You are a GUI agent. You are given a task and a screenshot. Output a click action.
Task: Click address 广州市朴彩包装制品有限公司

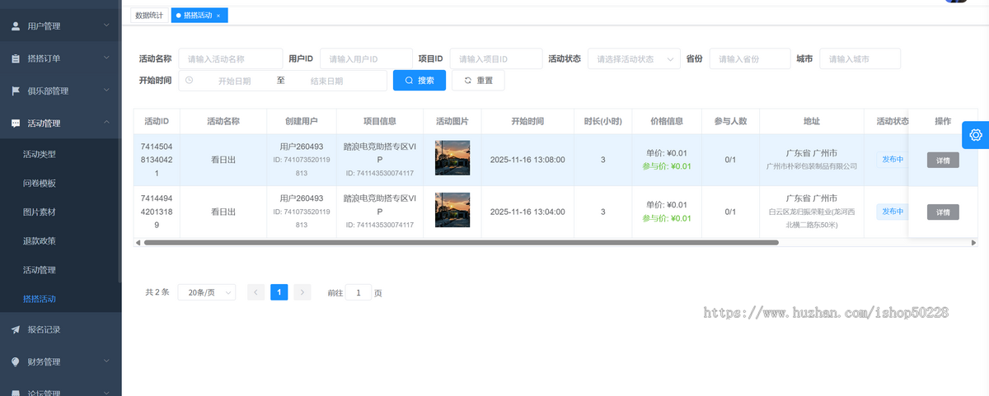tap(812, 166)
